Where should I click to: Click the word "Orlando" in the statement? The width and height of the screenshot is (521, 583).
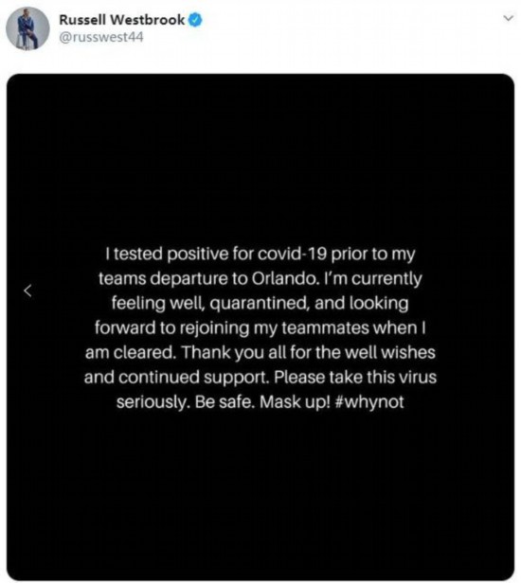coord(285,278)
